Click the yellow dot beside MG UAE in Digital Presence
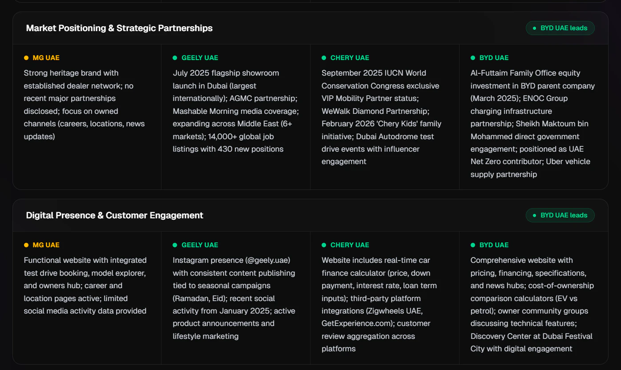The image size is (621, 370). point(26,245)
